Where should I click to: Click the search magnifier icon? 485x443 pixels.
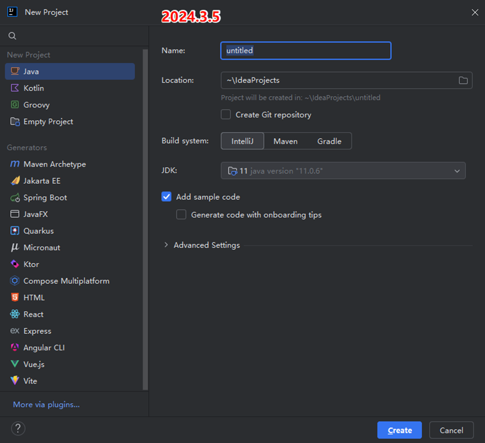pos(12,36)
